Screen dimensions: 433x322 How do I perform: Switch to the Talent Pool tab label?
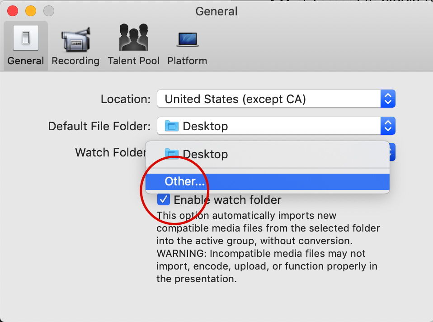134,61
